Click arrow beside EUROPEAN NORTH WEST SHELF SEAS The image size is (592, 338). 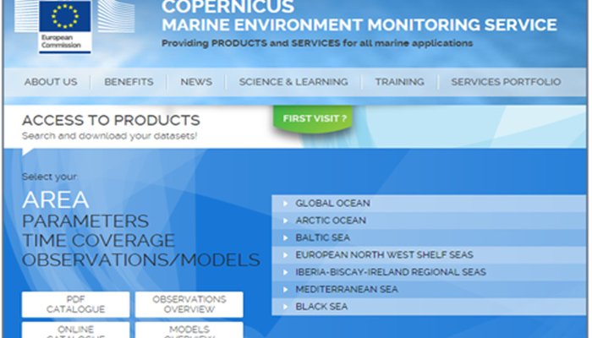coord(286,255)
